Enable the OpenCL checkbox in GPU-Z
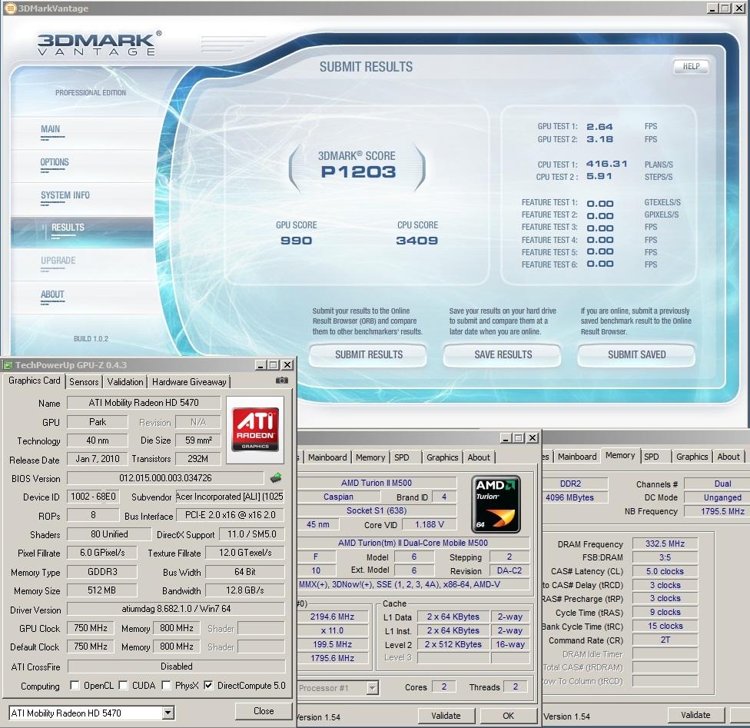 [x=75, y=685]
